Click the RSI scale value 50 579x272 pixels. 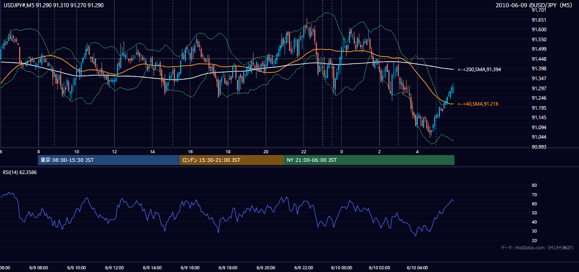tap(534, 213)
